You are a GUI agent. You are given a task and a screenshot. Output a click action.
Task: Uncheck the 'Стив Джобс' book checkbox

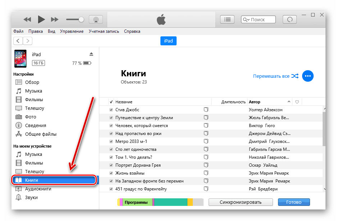tap(111, 110)
